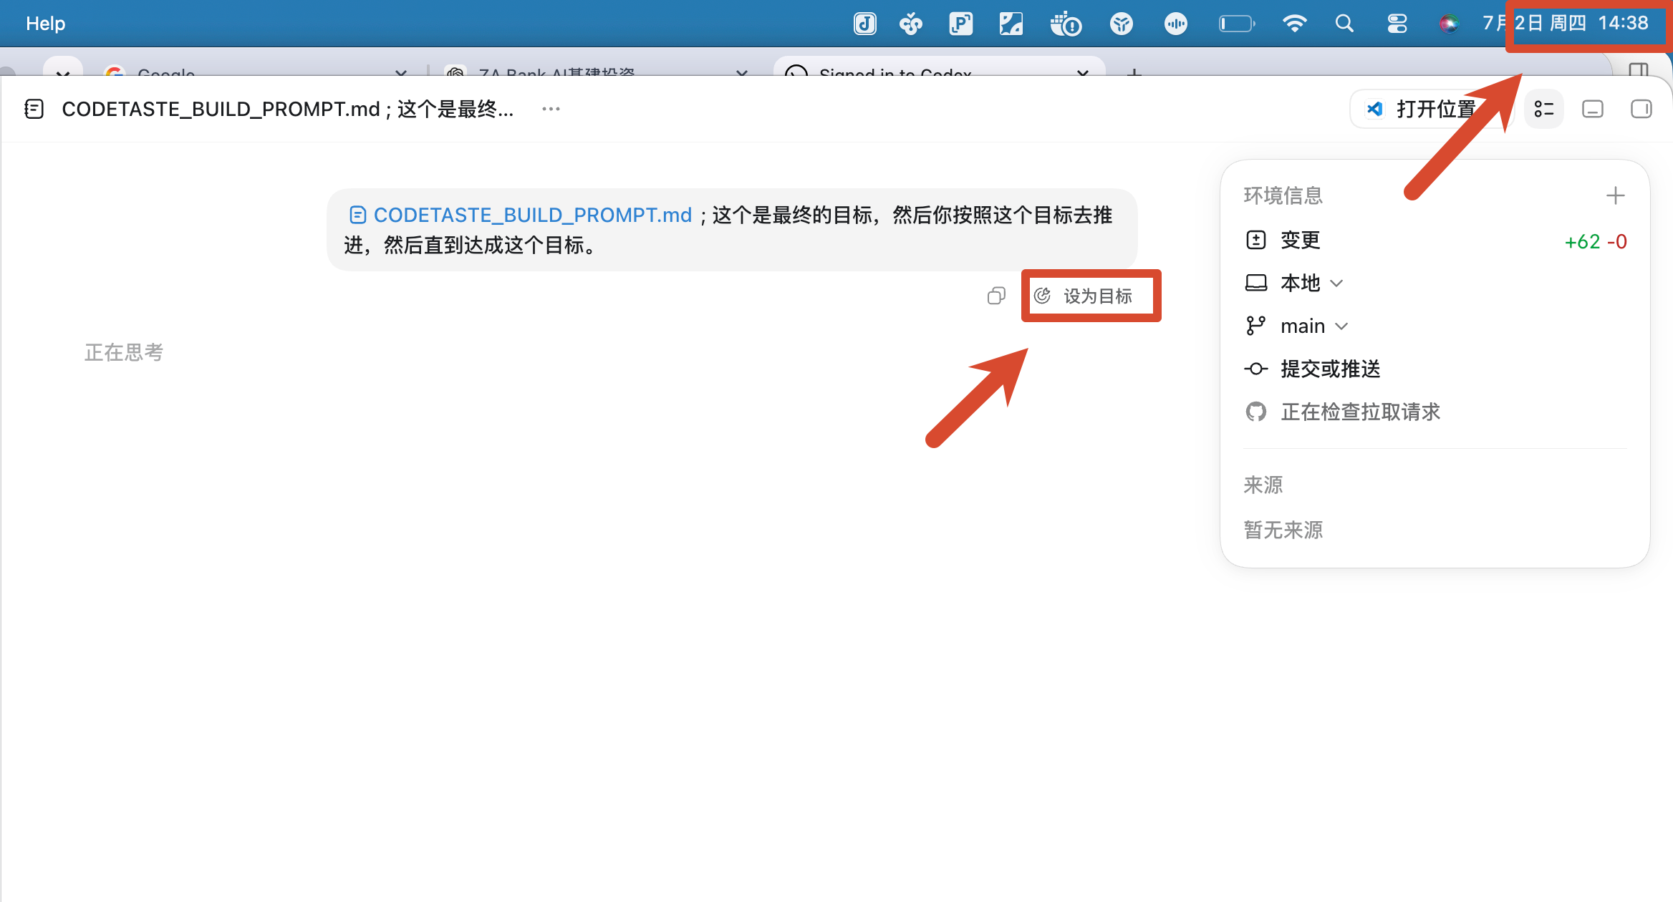Screen dimensions: 1673x902
Task: Open the three-dots menu beside conversation title
Action: point(551,109)
